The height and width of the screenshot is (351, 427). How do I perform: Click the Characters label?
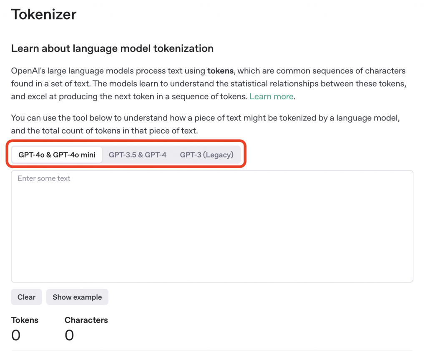86,320
